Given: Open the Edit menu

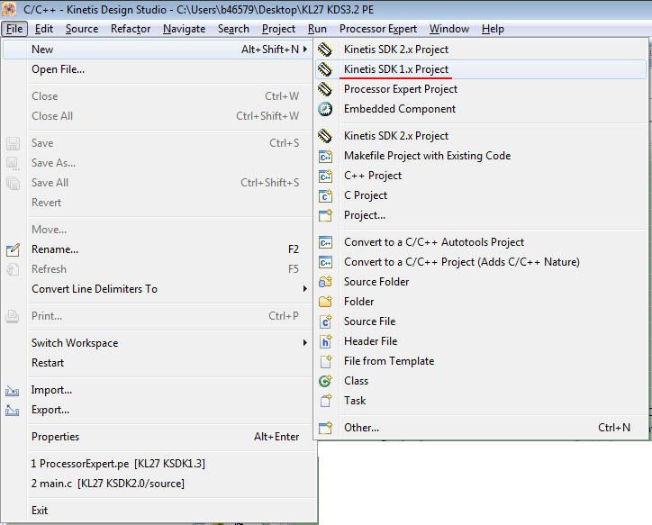Looking at the screenshot, I should 43,29.
